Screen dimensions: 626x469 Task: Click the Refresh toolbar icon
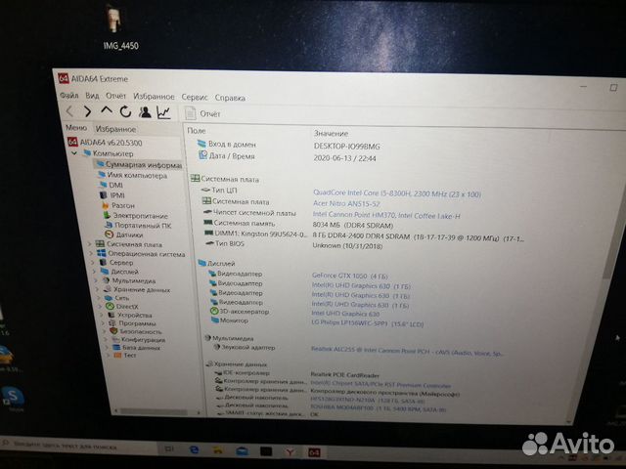(x=125, y=112)
